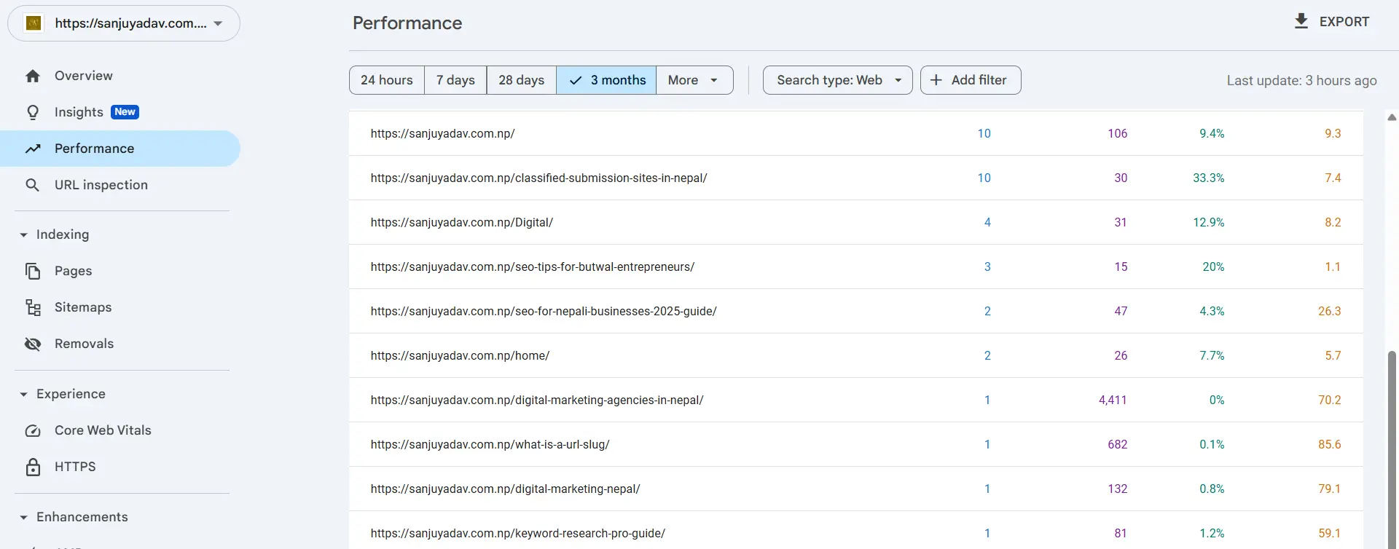
Task: Open Core Web Vitals gauge icon
Action: point(33,430)
